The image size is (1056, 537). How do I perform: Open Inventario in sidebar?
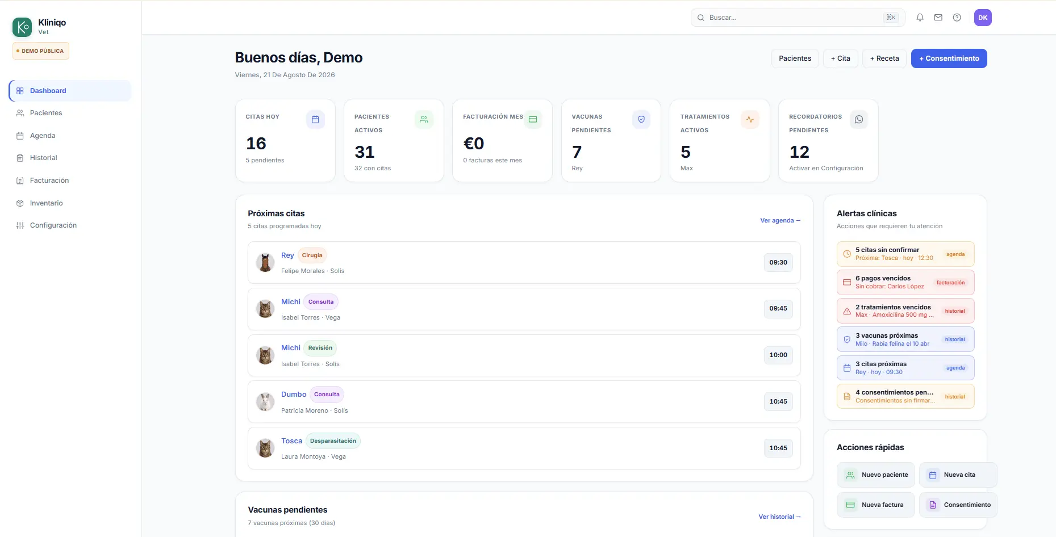point(70,203)
